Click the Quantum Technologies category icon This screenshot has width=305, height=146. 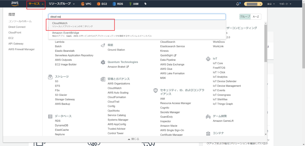(x=103, y=62)
